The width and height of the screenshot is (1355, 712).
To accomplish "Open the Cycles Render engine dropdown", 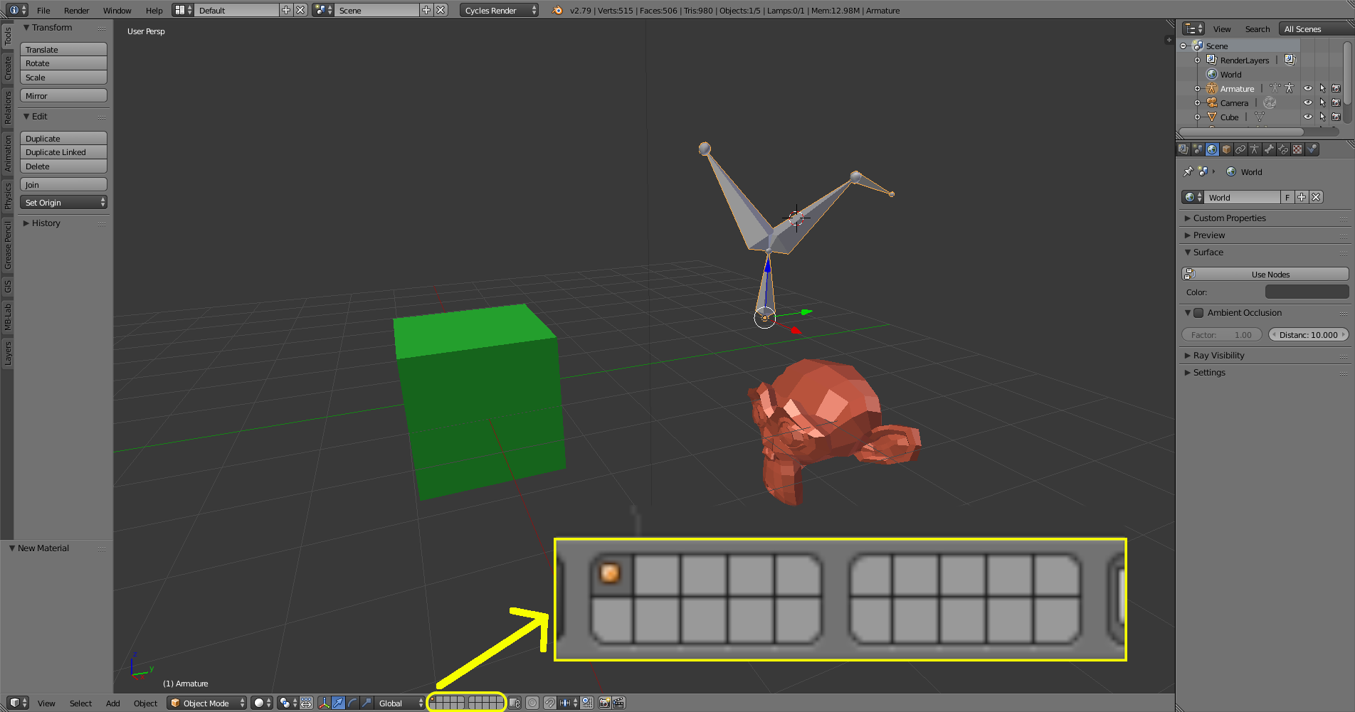I will coord(498,10).
